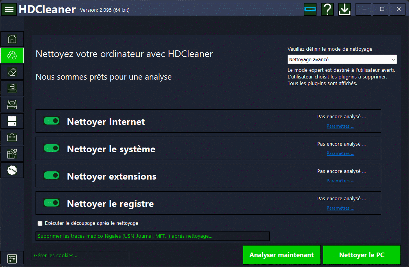Image resolution: width=409 pixels, height=267 pixels.
Task: Click the EXTRA badge icon
Action: [12, 170]
